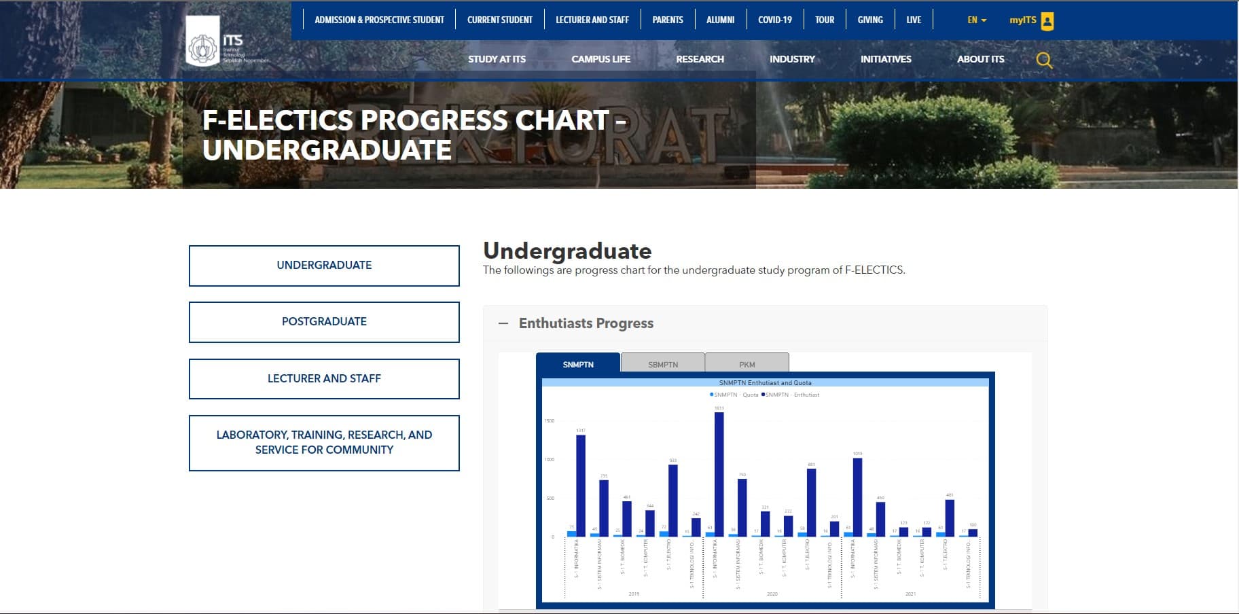Collapse the Enthutiasts Progress section with the minus icon
Viewport: 1239px width, 614px height.
[503, 323]
